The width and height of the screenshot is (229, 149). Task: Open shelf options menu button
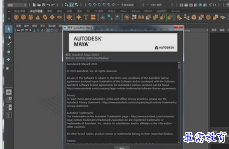(x=9, y=11)
